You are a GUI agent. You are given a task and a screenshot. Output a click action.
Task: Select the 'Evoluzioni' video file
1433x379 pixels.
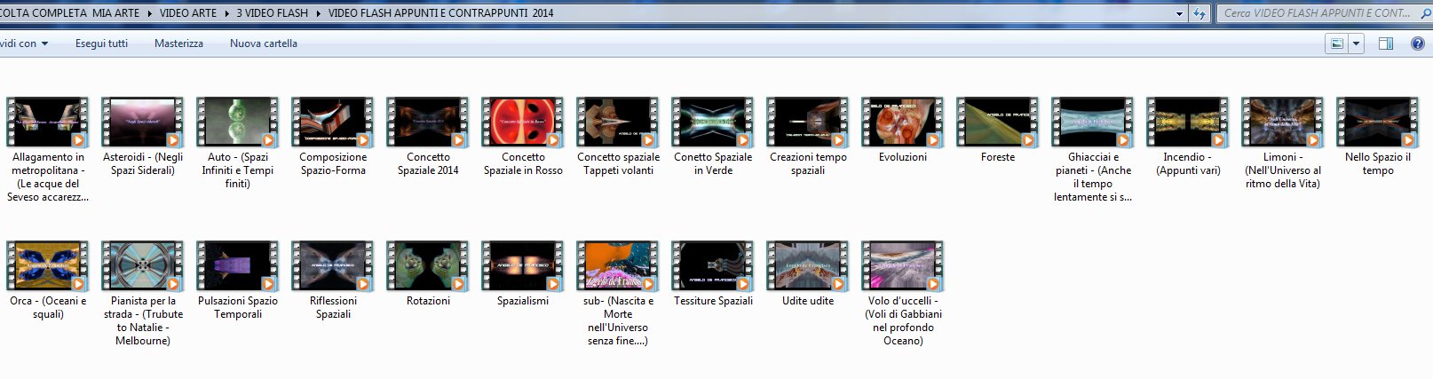coord(903,122)
